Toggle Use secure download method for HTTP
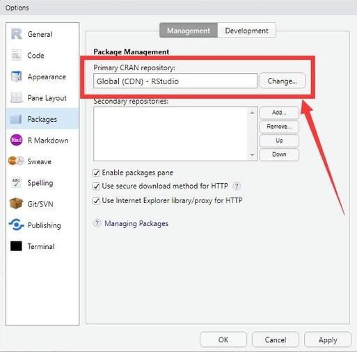 coord(96,186)
